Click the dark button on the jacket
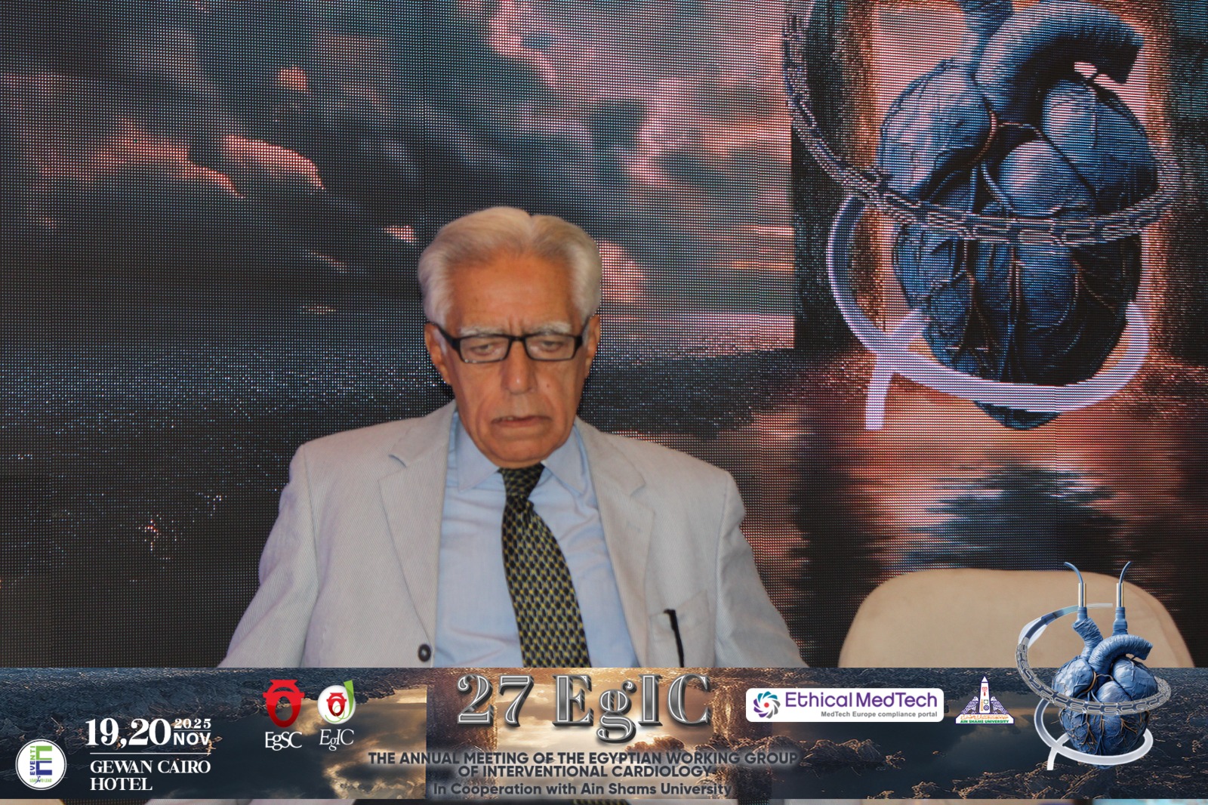 click(424, 652)
